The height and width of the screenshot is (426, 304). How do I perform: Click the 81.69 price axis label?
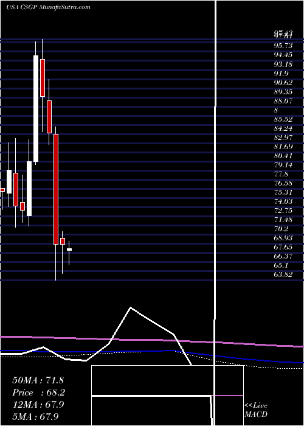[283, 147]
